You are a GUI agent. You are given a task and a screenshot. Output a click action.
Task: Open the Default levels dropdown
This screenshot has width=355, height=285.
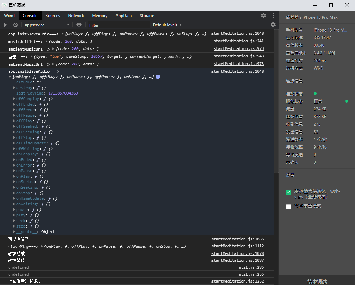[167, 25]
